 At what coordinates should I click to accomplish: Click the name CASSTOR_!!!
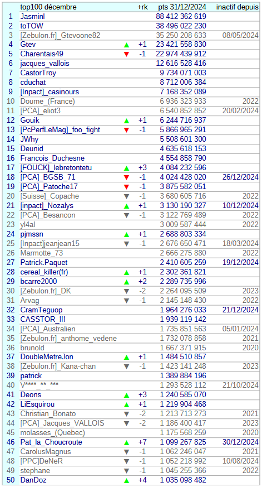[x=43, y=320]
